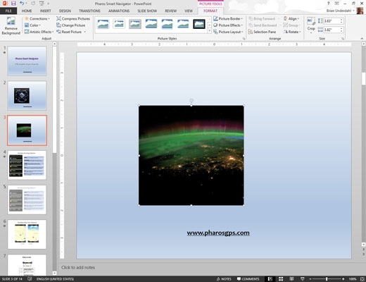Open the Picture Effects dropdown
Image resolution: width=366 pixels, height=282 pixels.
tap(228, 25)
